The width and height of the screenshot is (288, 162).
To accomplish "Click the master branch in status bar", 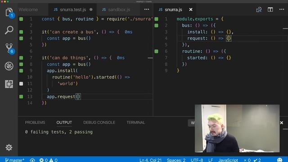I will (14, 160).
